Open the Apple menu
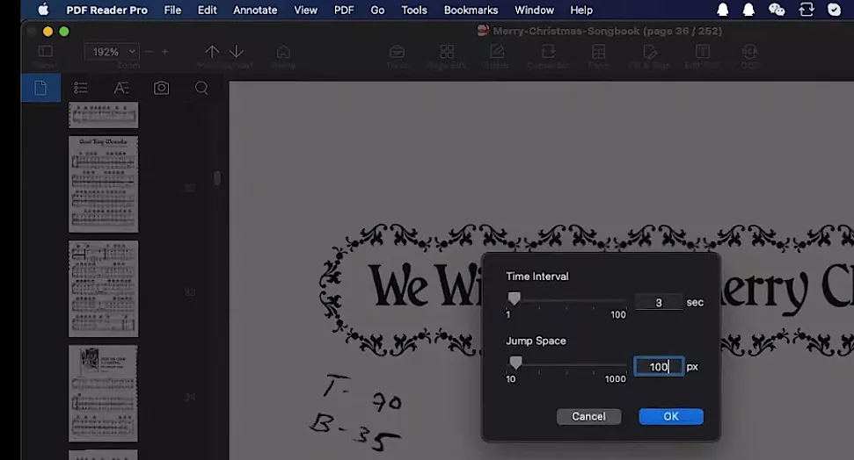The height and width of the screenshot is (460, 854). [x=43, y=10]
